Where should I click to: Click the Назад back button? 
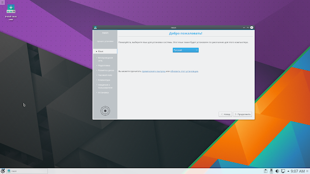(x=225, y=114)
